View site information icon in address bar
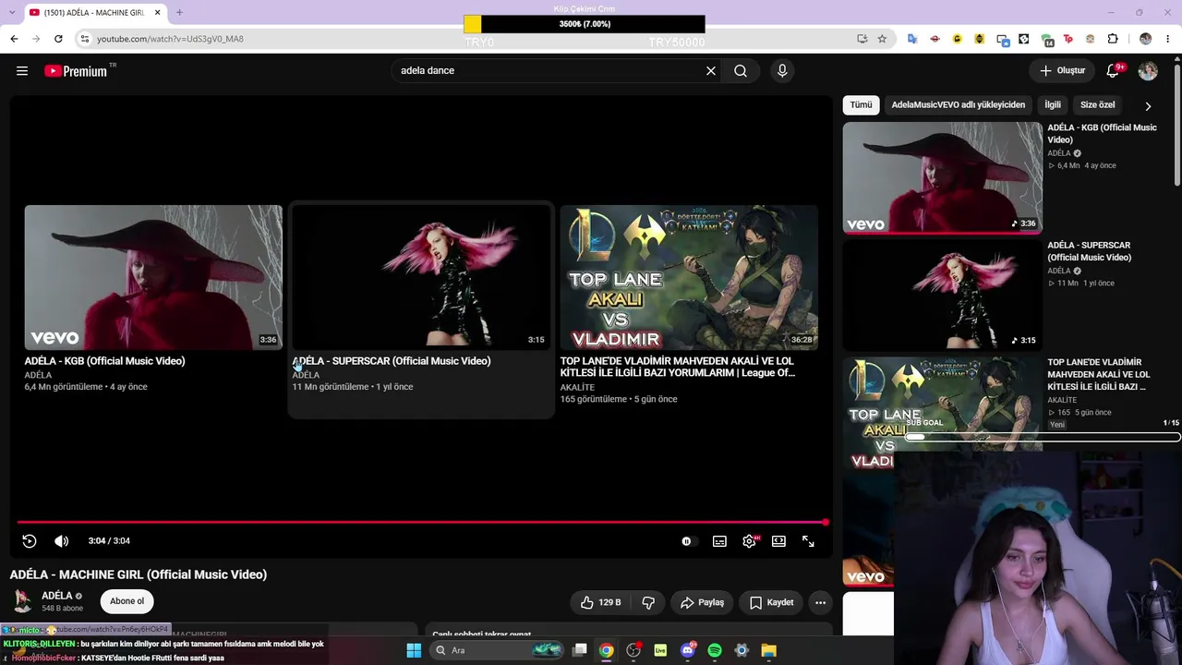Viewport: 1182px width, 665px height. point(85,39)
